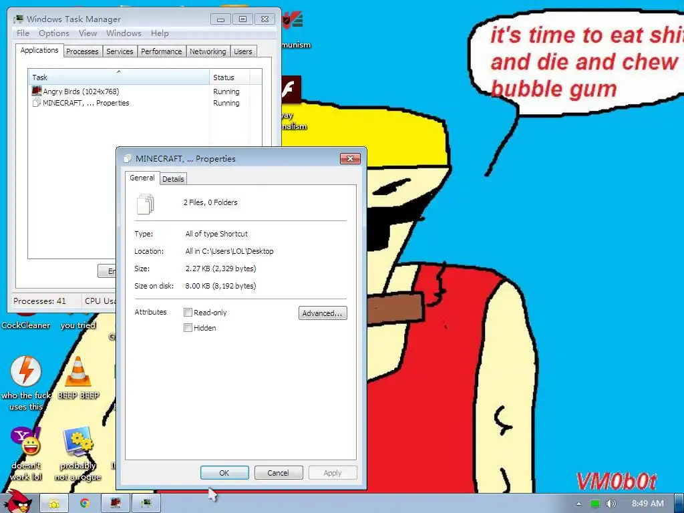Select the Angry Birds task icon
This screenshot has height=513, width=684.
(37, 91)
